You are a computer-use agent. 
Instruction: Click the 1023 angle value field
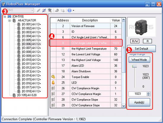(x=138, y=94)
